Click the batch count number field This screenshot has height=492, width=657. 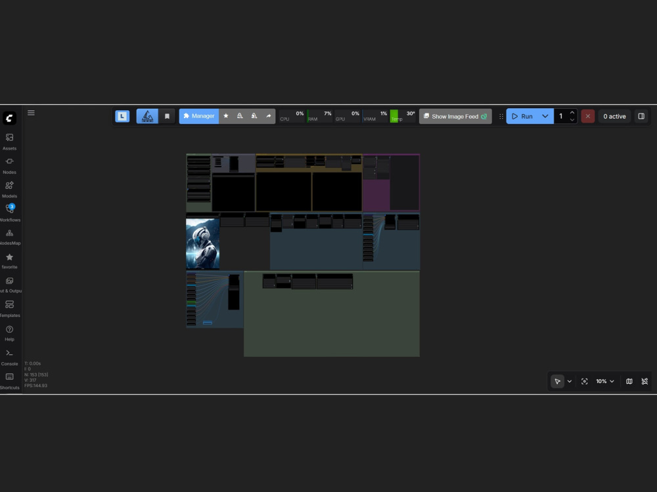[x=561, y=116]
